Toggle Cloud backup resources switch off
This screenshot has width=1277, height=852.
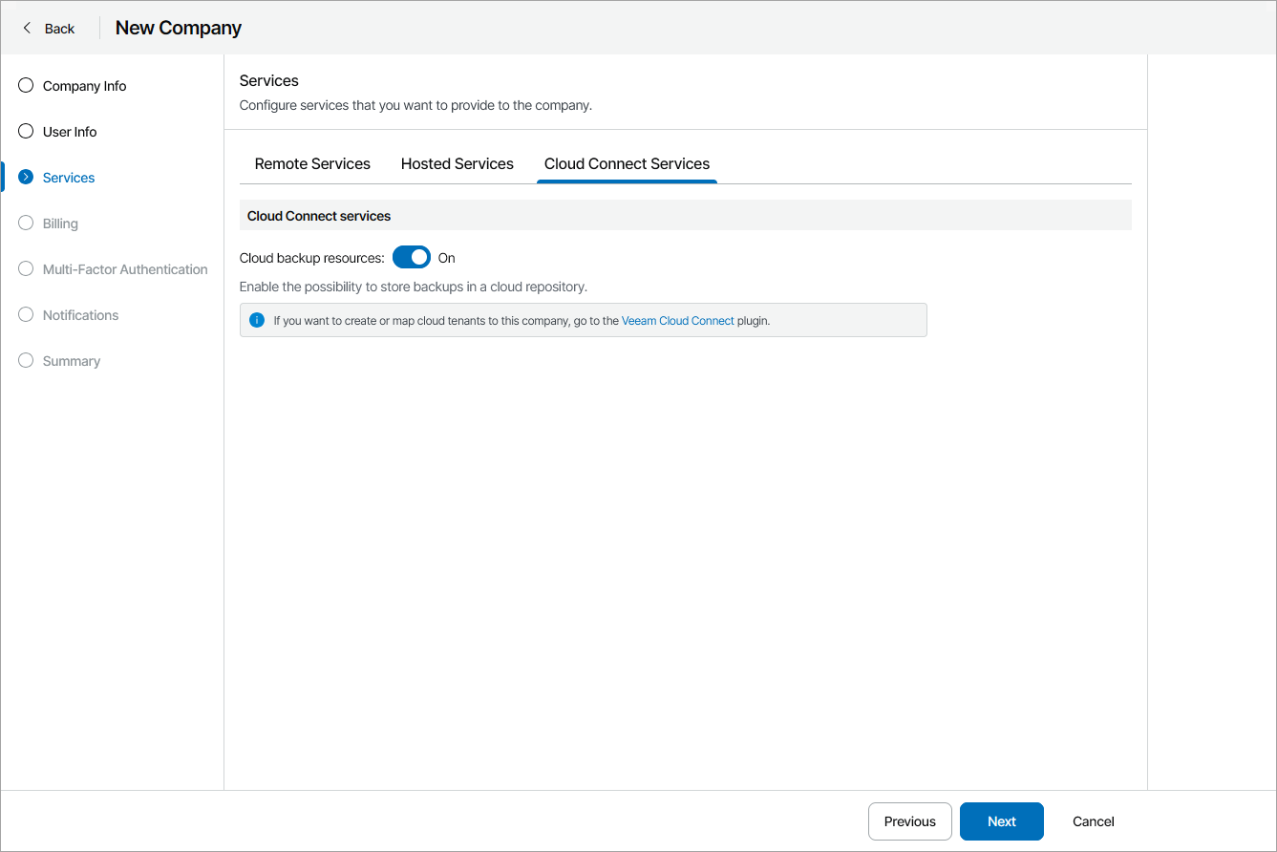(x=412, y=258)
